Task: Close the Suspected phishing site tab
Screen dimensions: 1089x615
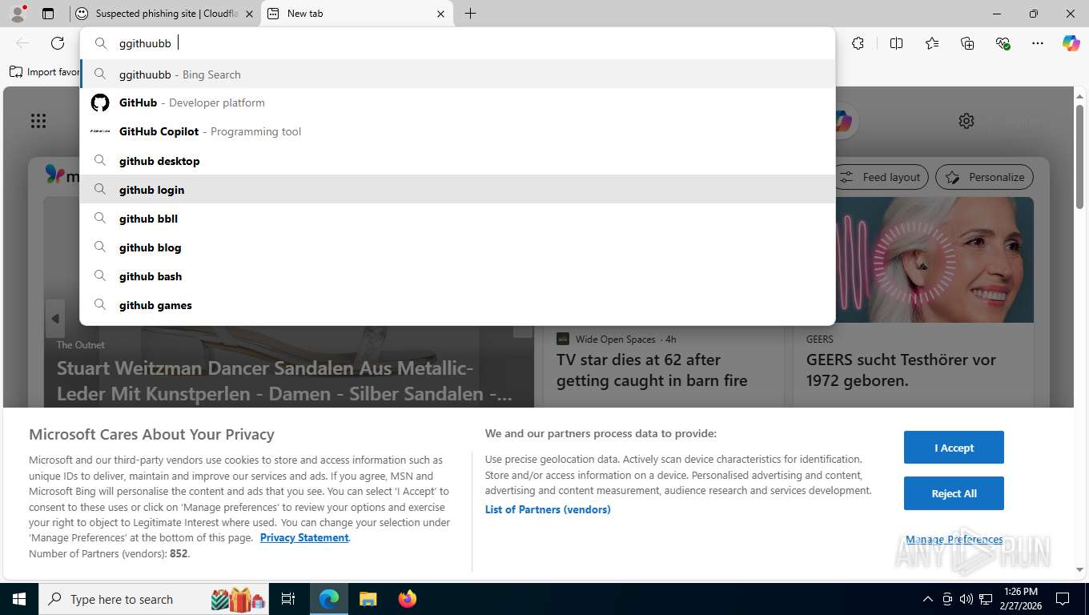Action: tap(249, 14)
